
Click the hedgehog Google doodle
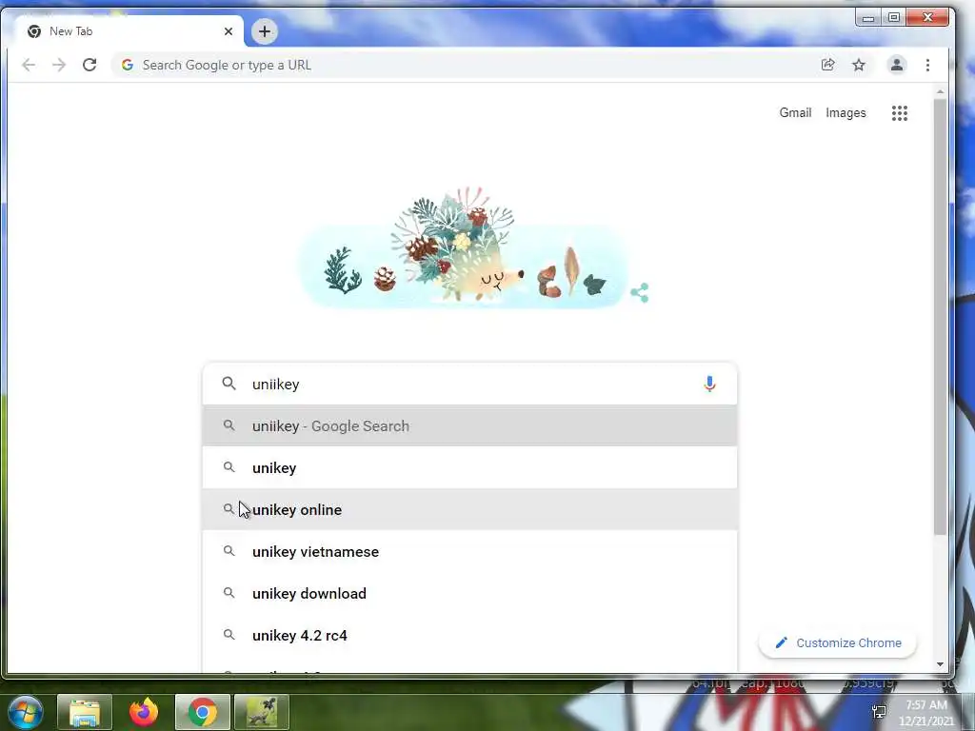(x=465, y=247)
